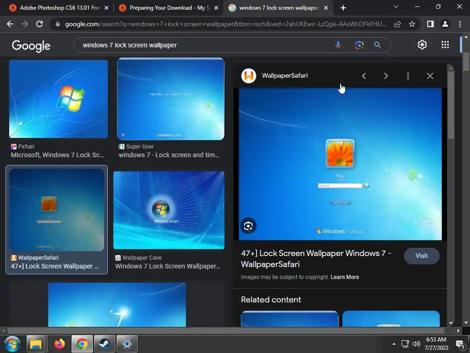This screenshot has width=470, height=353.
Task: Open the Wallpaper Cave Windows Seven thumbnail
Action: tap(169, 210)
